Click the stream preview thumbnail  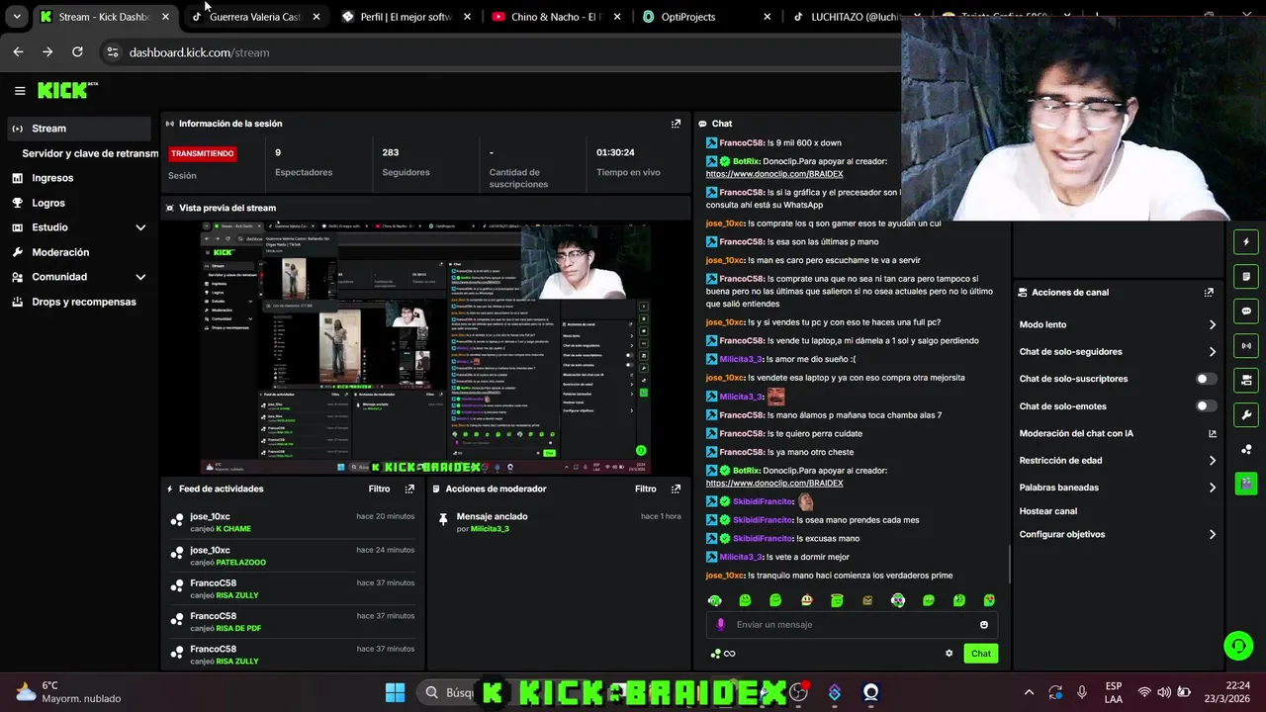click(425, 348)
